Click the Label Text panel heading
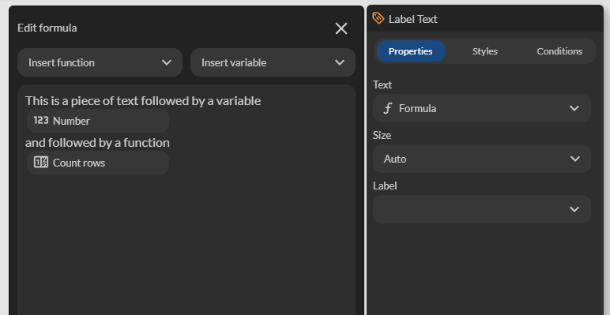 point(412,19)
